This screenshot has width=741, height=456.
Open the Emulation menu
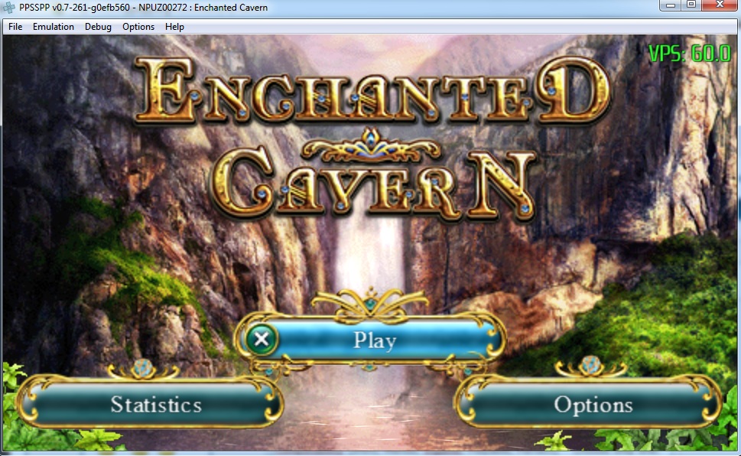[x=54, y=27]
